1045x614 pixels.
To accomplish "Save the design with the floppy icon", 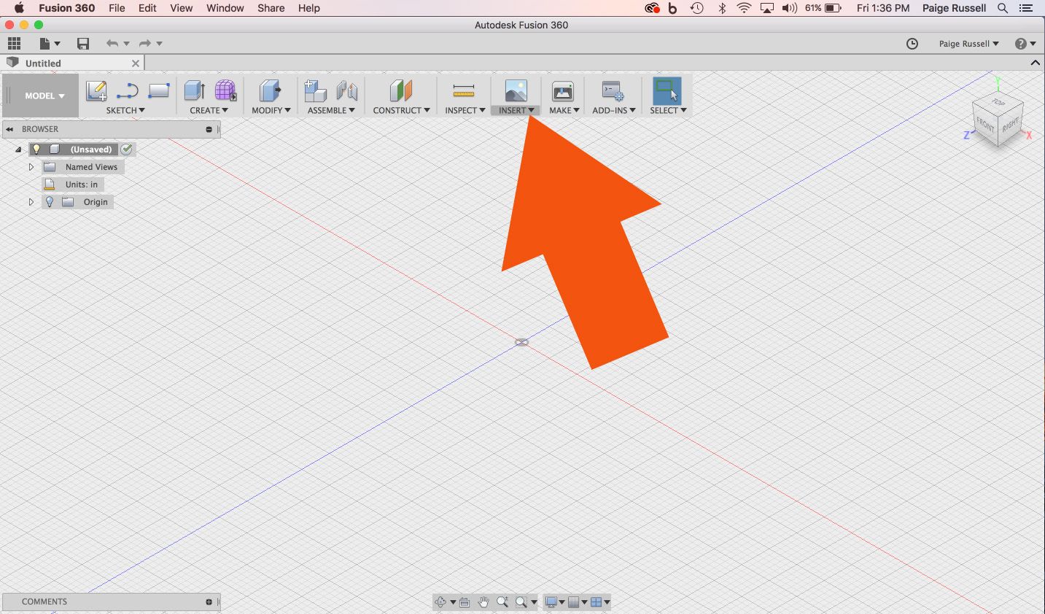I will 83,44.
